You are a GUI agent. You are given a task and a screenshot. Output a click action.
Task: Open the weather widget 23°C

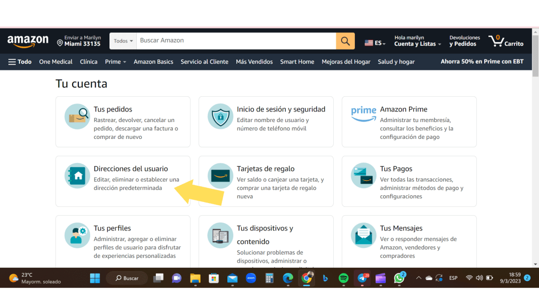pos(35,278)
